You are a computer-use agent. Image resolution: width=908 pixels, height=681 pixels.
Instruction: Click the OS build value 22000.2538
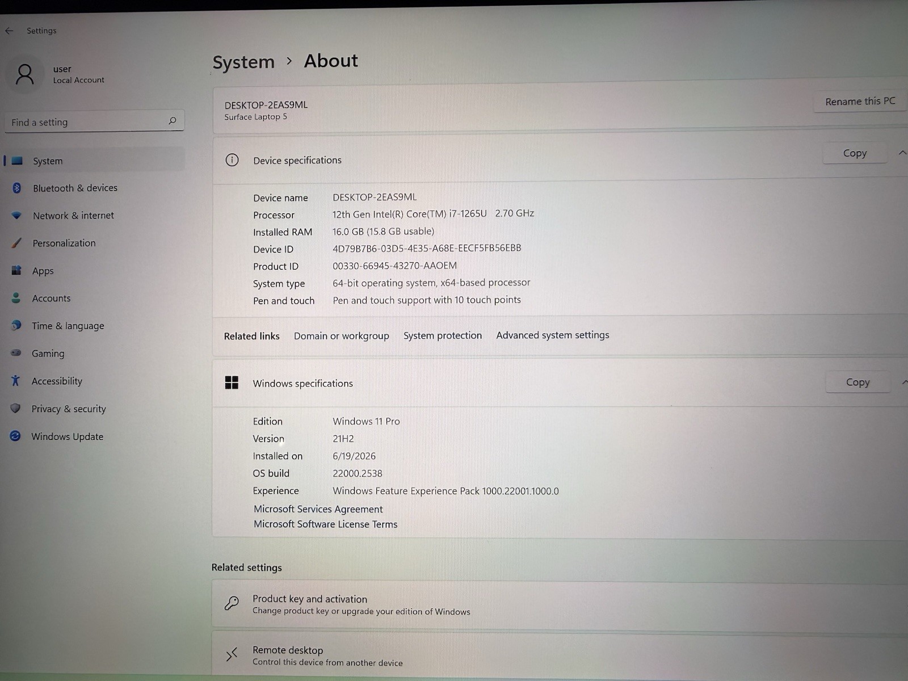pyautogui.click(x=358, y=473)
